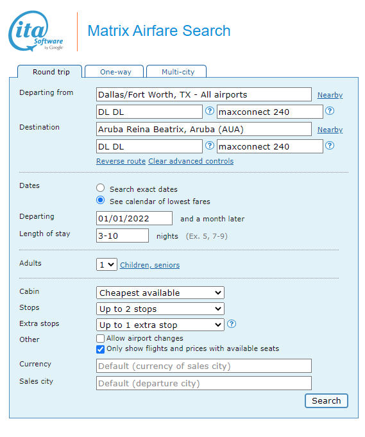Enable Allow airport changes checkbox
The width and height of the screenshot is (365, 437).
pos(100,338)
